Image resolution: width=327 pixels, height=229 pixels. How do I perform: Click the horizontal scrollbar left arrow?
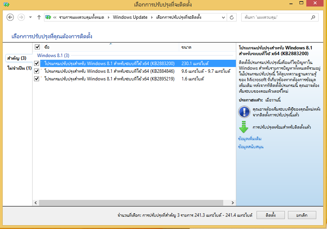coord(36,203)
